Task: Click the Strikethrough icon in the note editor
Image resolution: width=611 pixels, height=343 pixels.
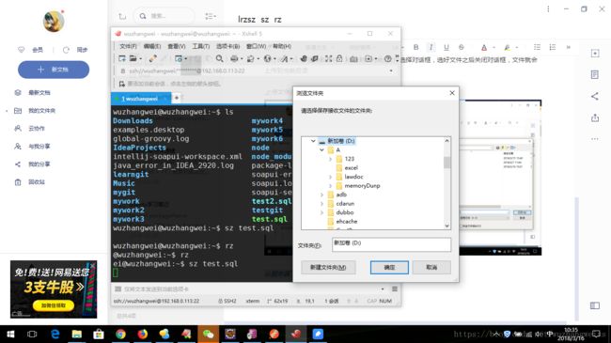Action: click(462, 47)
